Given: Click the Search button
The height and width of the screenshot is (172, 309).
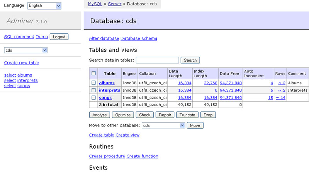Looking at the screenshot, I should (x=190, y=60).
